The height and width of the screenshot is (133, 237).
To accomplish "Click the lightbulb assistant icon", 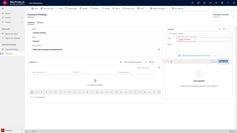I will 204,3.
